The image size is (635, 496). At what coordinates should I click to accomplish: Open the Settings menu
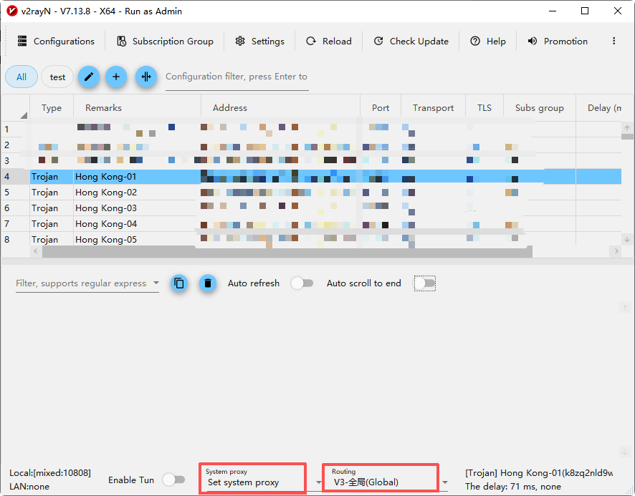pos(259,42)
